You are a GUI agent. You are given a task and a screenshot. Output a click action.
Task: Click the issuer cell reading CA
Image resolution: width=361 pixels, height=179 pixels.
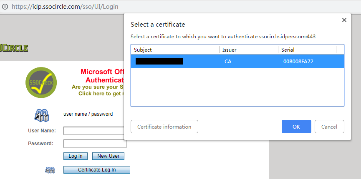click(228, 62)
